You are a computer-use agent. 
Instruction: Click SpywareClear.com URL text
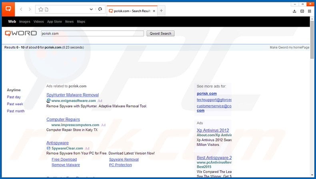click(x=67, y=148)
